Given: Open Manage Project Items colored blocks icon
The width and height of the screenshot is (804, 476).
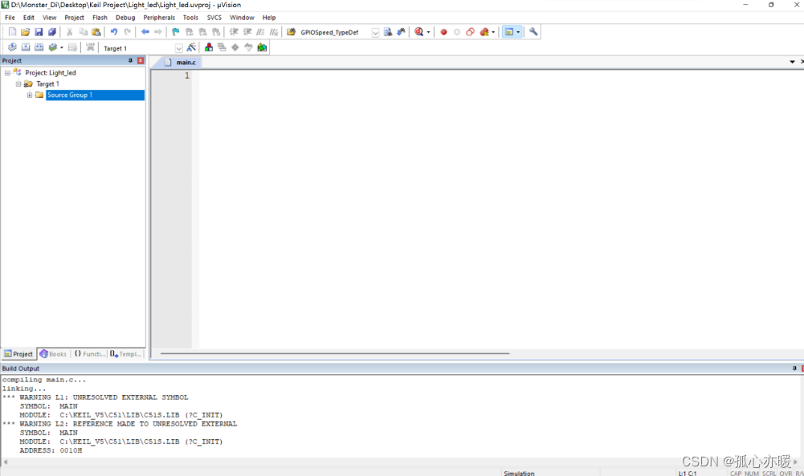Looking at the screenshot, I should point(209,47).
